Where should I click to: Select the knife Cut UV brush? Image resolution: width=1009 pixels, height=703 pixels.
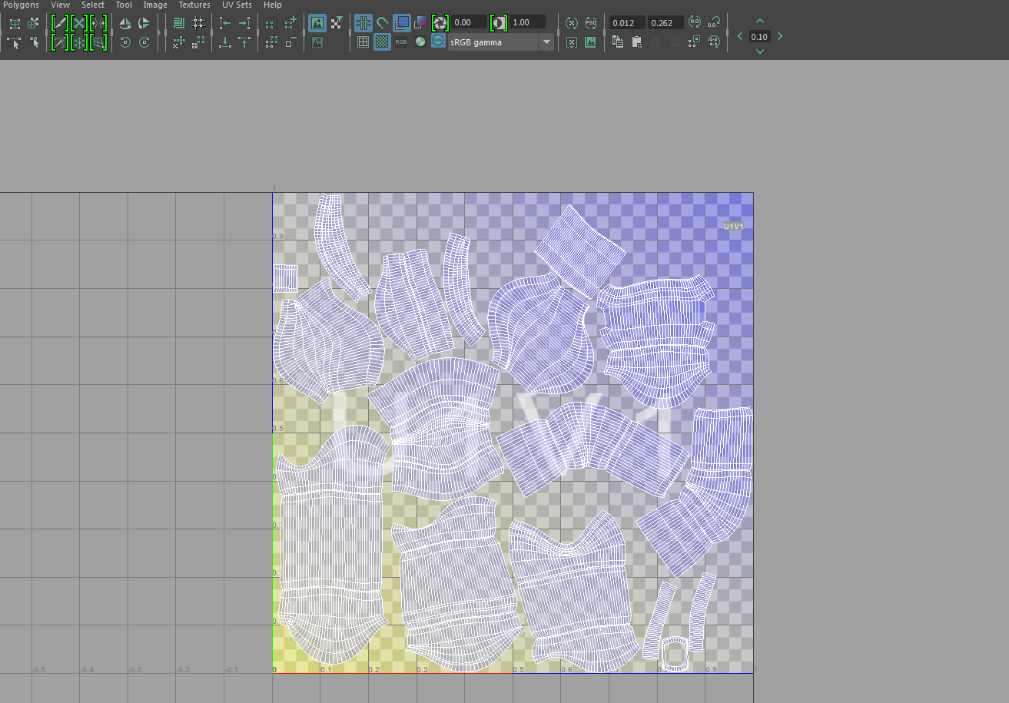point(60,23)
